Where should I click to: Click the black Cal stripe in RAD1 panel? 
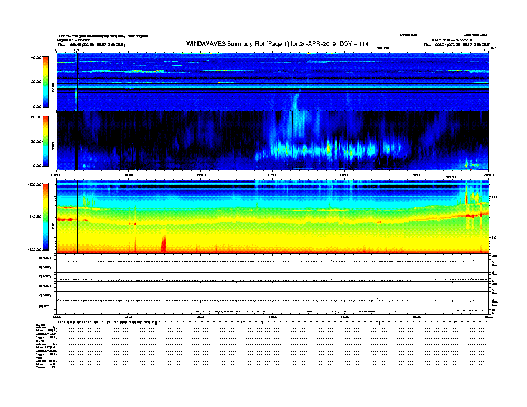[77, 140]
